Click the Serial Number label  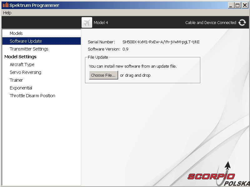click(x=101, y=42)
